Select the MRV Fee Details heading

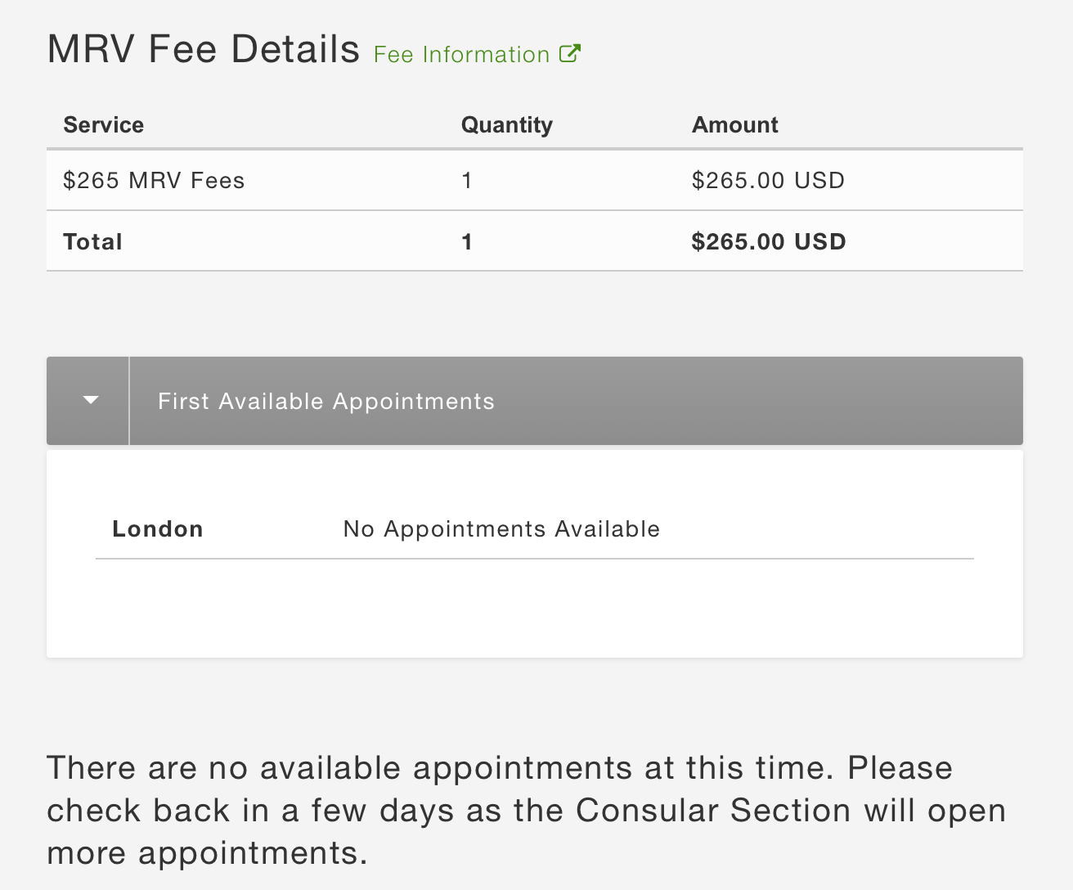(204, 49)
